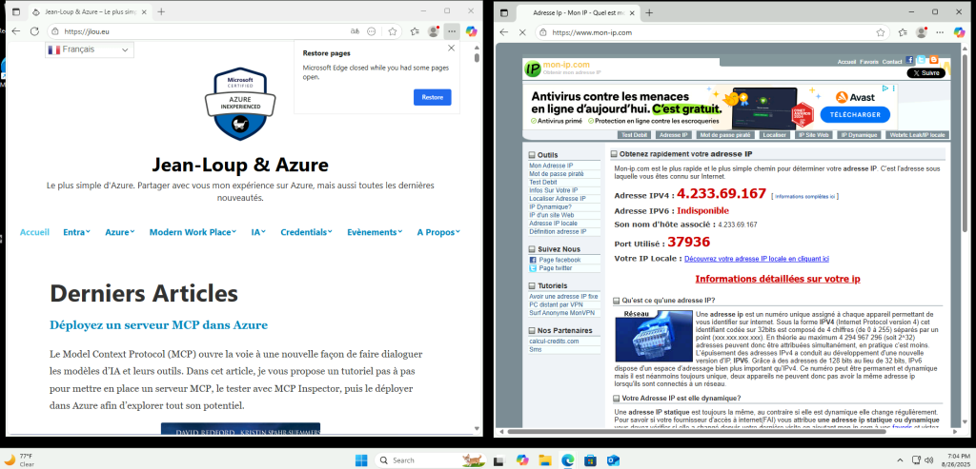
Task: Go back in the mon-ip.com window
Action: click(504, 32)
